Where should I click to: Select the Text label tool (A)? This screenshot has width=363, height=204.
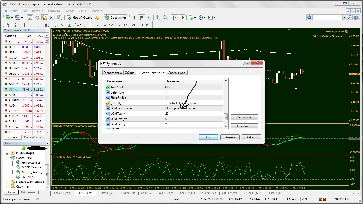[62, 25]
